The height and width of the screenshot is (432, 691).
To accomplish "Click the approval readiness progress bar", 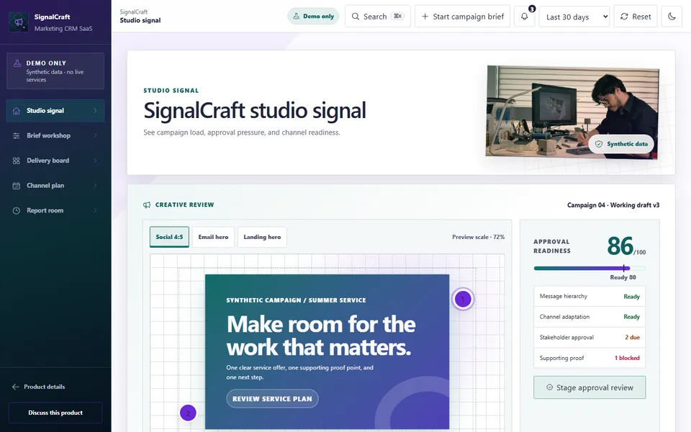I will 590,268.
